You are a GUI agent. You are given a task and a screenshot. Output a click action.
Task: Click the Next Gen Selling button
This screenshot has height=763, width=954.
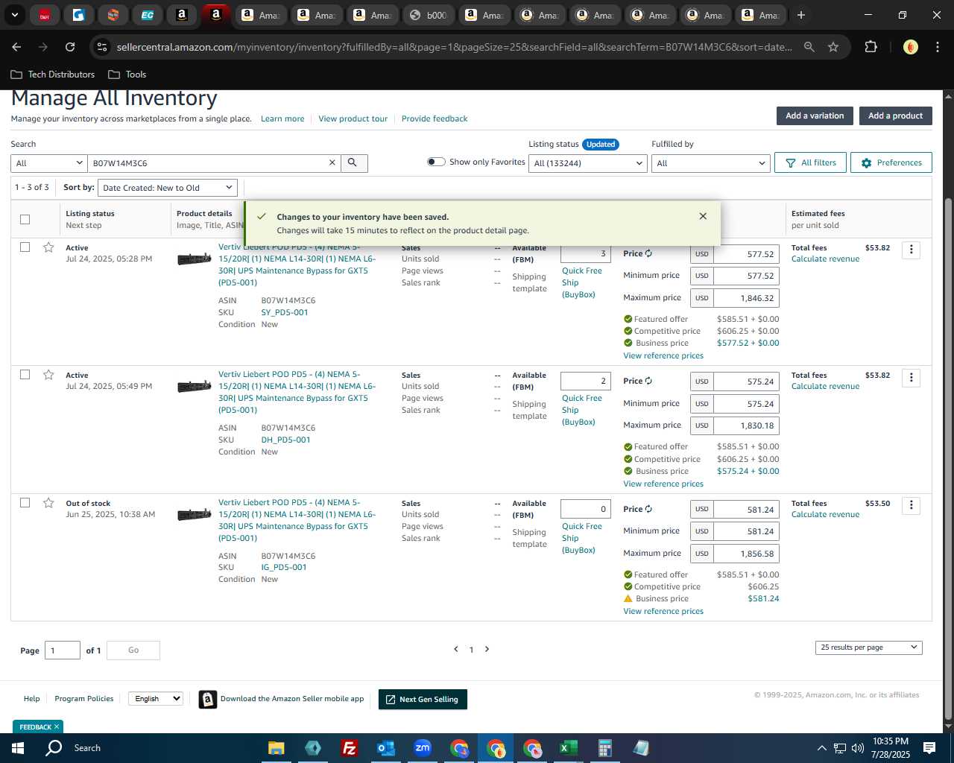point(423,699)
